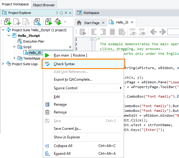Click the help question mark in Project Explorer

click(57, 13)
